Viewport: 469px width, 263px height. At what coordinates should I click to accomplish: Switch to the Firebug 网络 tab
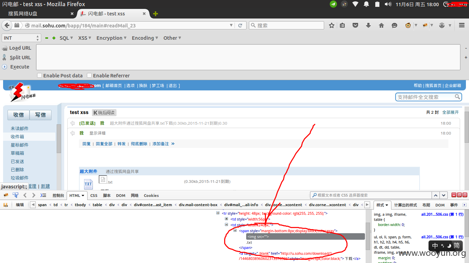point(135,196)
